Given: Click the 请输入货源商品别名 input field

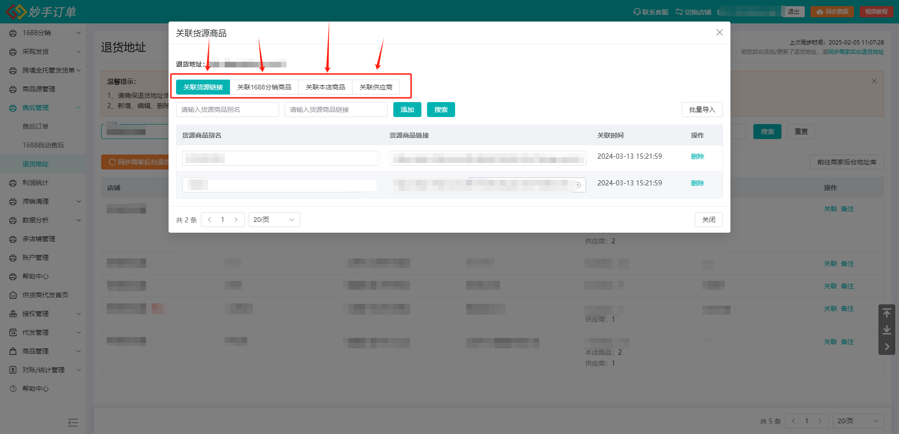Looking at the screenshot, I should [x=228, y=110].
